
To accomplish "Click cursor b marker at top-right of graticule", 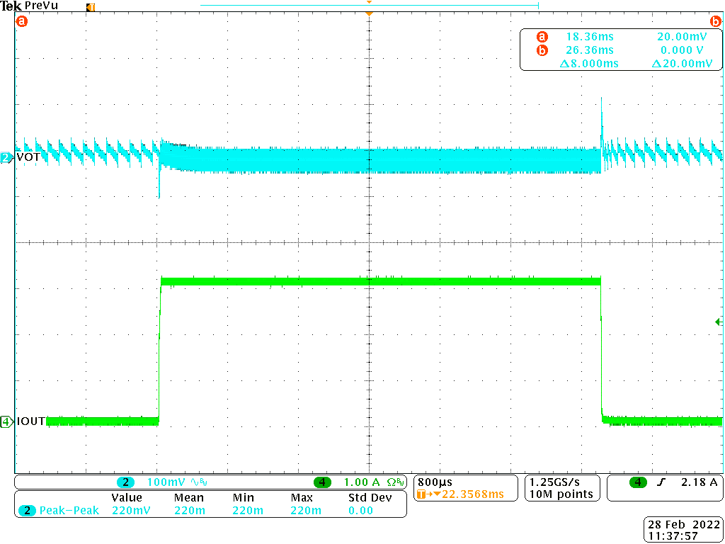I will click(715, 21).
